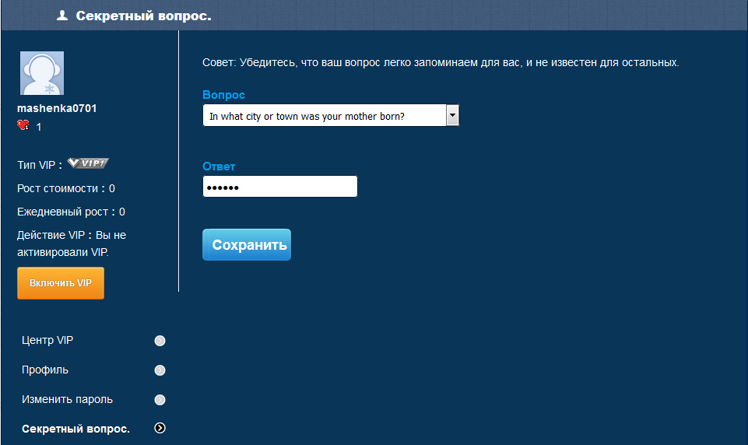Click the Ответ field label
748x445 pixels.
219,166
